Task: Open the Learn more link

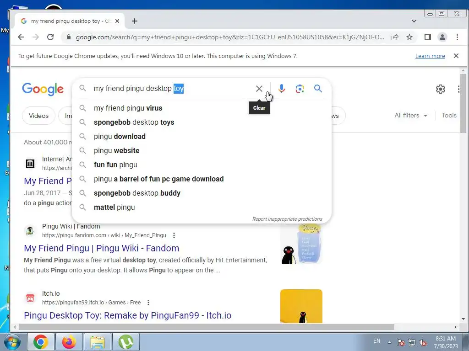Action: (430, 56)
